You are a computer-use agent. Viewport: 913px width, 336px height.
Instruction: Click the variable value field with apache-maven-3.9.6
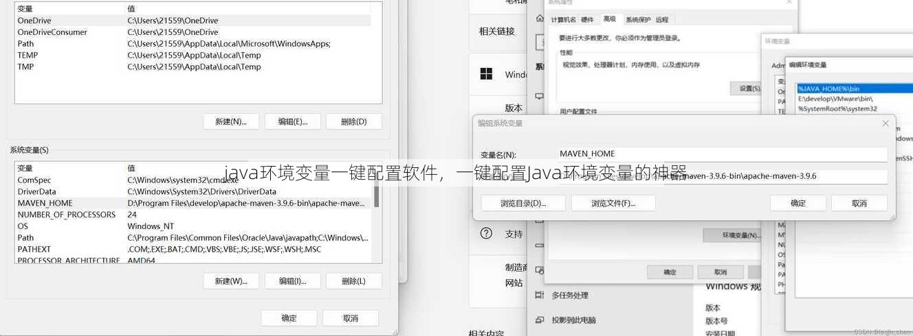tap(722, 176)
